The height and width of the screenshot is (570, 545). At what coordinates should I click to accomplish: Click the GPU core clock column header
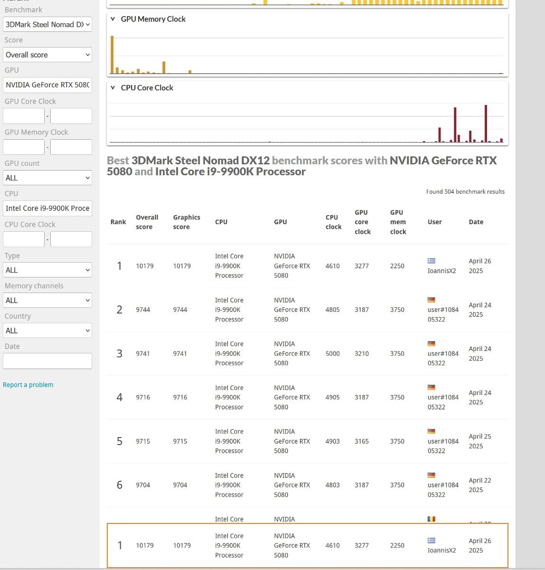(x=363, y=222)
